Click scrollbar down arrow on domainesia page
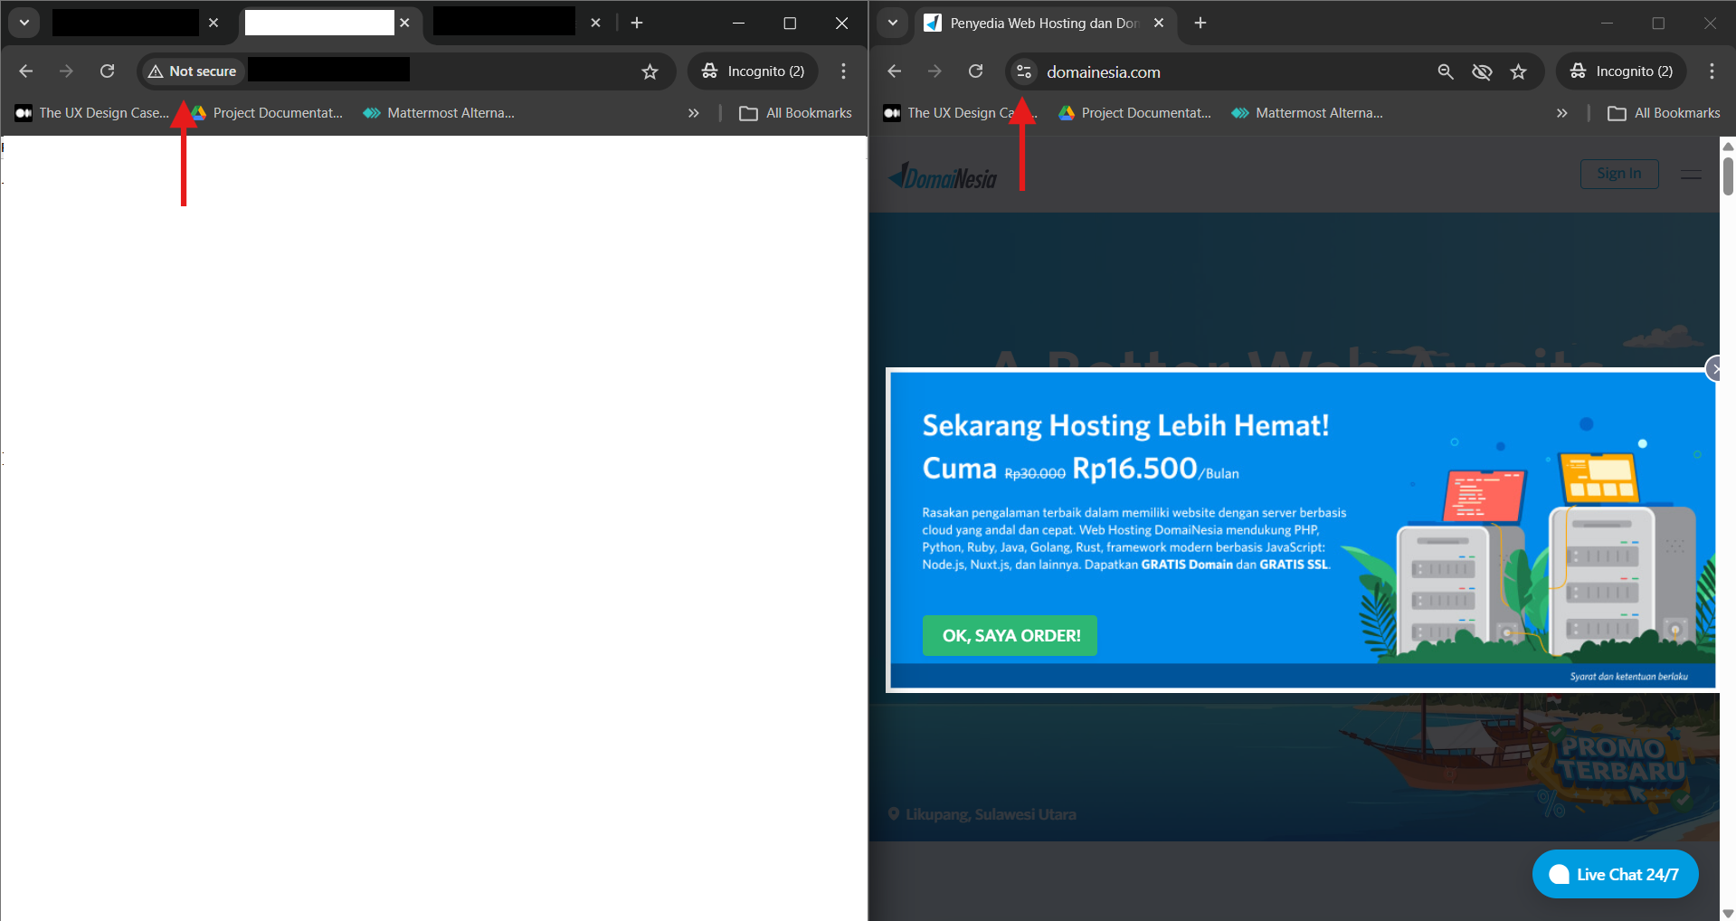The height and width of the screenshot is (921, 1736). point(1728,913)
